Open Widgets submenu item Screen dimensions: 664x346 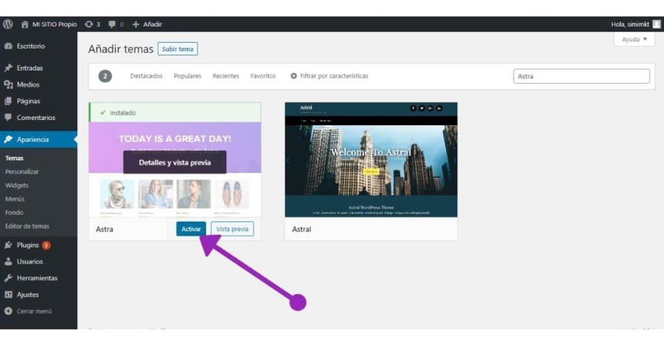tap(16, 185)
